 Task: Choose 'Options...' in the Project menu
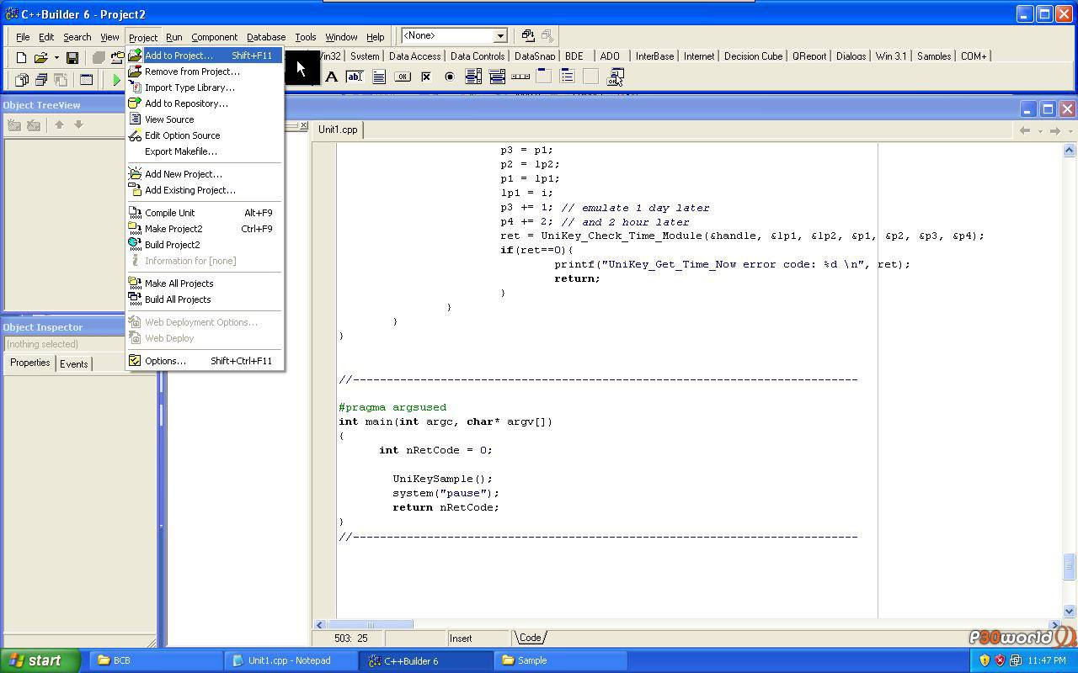(x=165, y=361)
